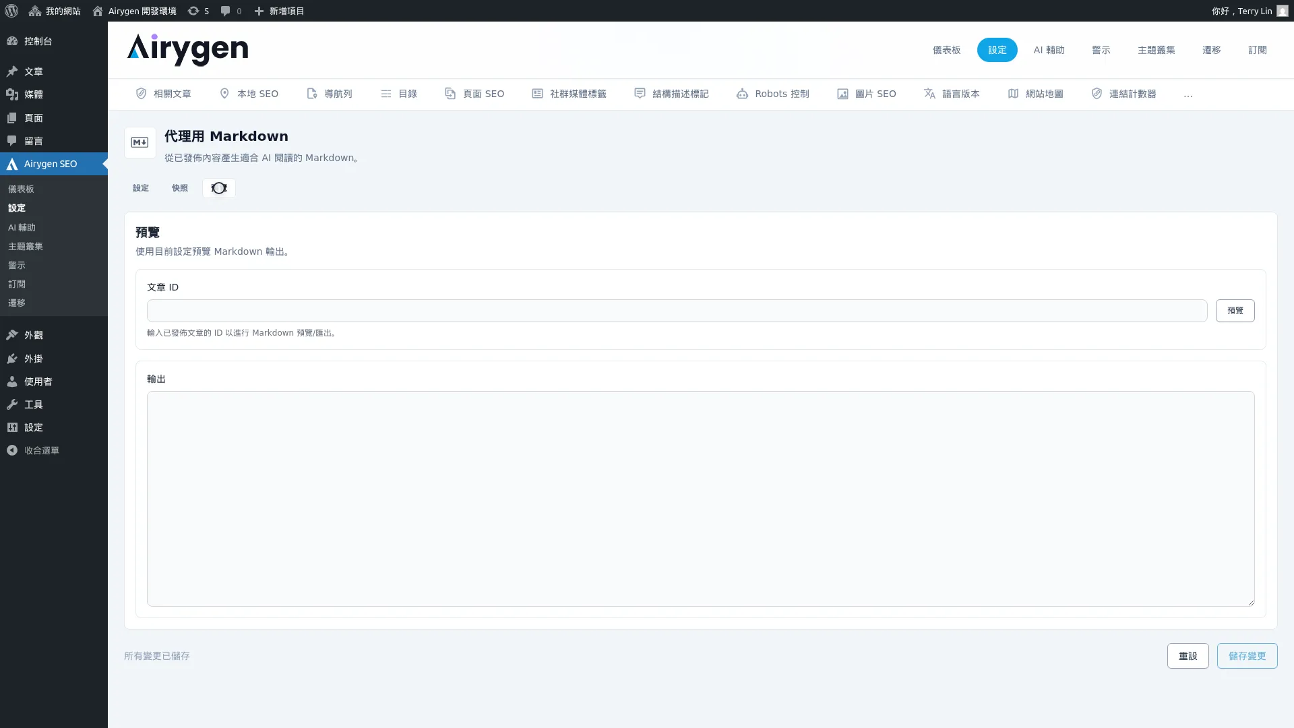
Task: Click the user avatar in admin bar
Action: (x=1282, y=11)
